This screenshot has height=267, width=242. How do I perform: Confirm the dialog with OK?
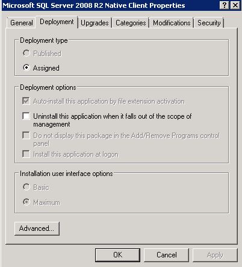pos(117,255)
